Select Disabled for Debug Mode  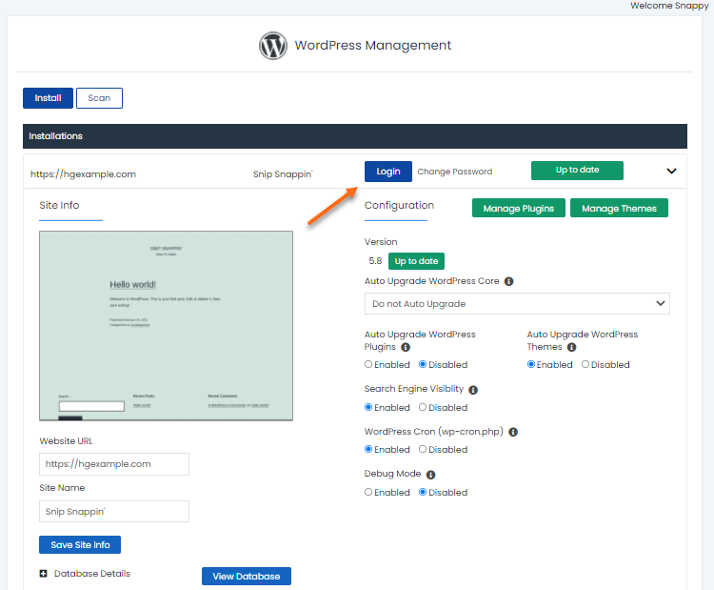coord(423,492)
